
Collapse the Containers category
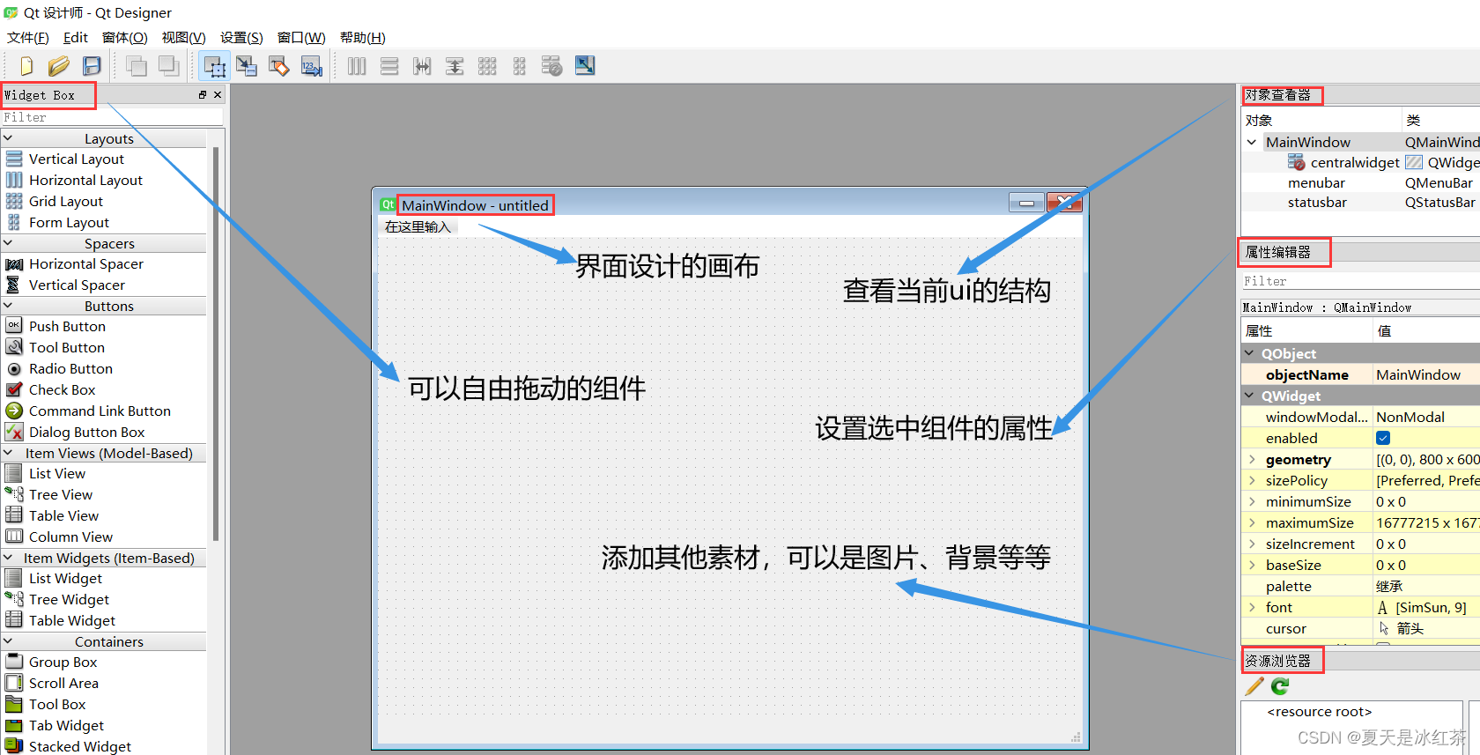tap(8, 641)
